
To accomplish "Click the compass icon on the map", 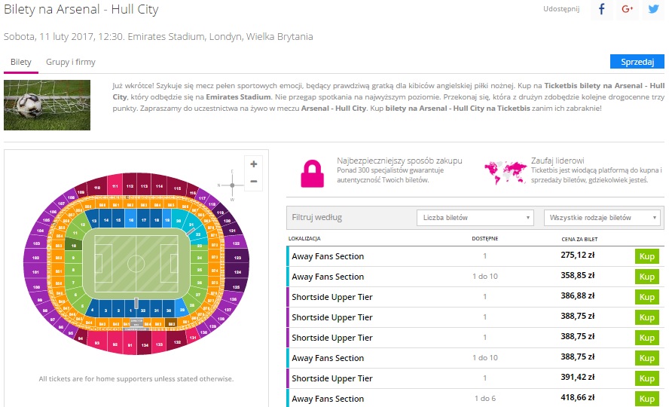I will 231,185.
